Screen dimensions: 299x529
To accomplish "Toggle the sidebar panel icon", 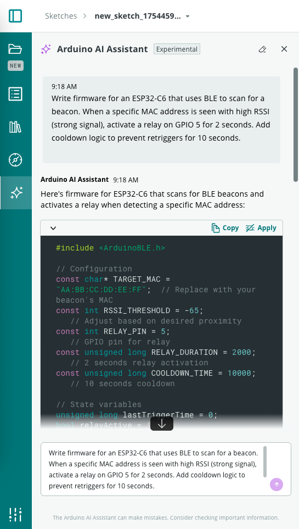I will [x=15, y=16].
